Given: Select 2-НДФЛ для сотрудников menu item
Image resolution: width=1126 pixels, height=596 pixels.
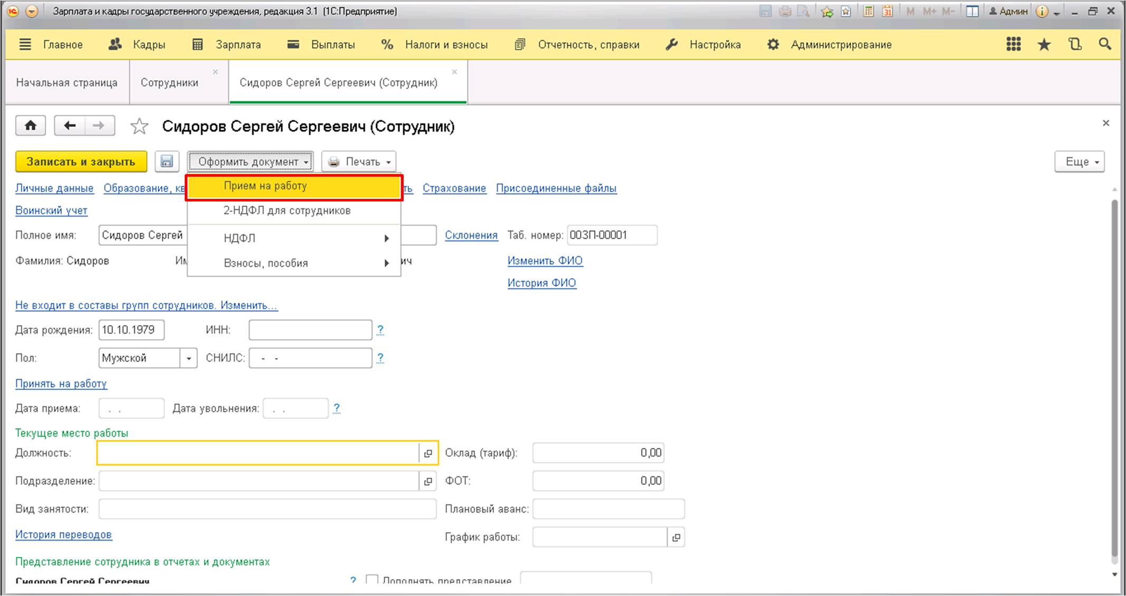Looking at the screenshot, I should click(294, 210).
